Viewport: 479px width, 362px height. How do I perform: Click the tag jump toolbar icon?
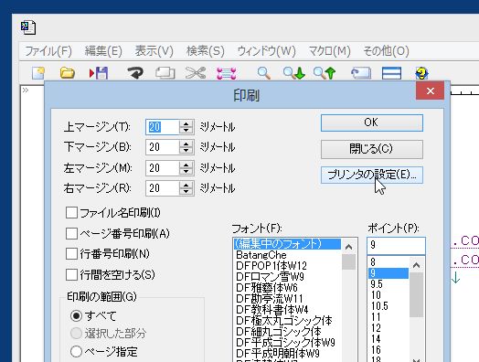click(361, 73)
